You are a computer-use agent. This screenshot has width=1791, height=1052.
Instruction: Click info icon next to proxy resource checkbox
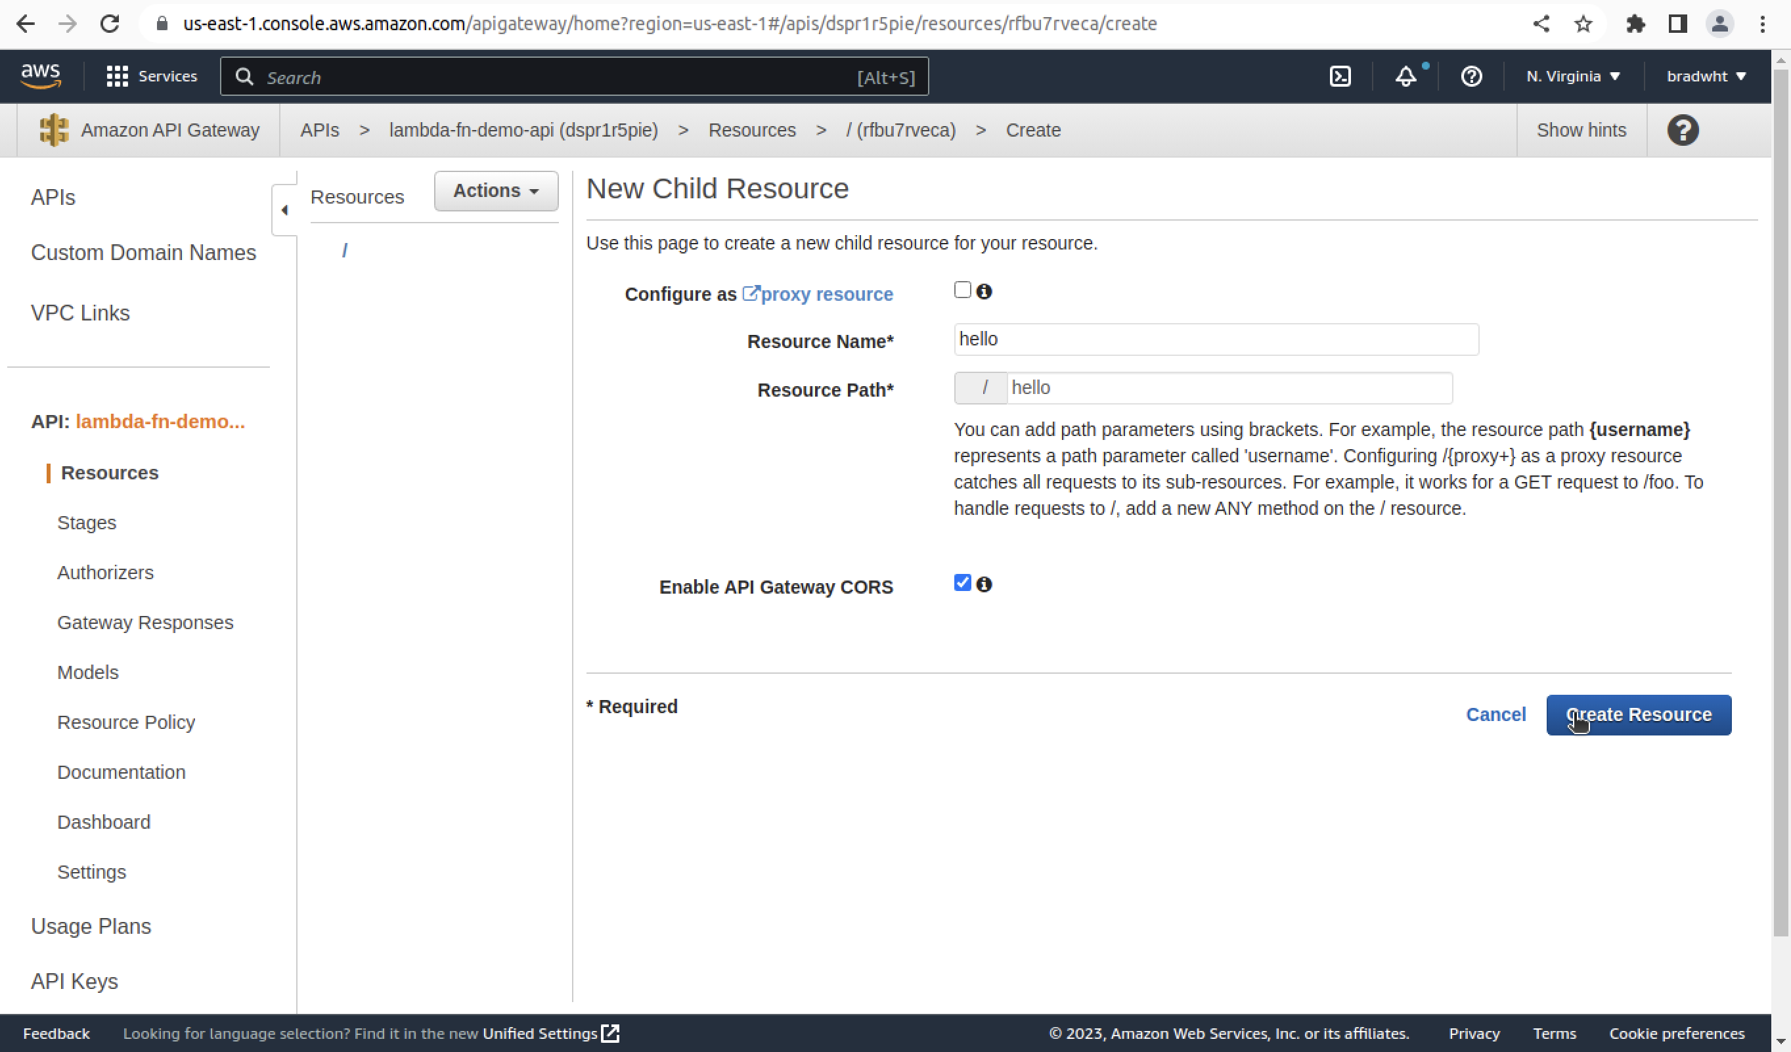(x=984, y=292)
